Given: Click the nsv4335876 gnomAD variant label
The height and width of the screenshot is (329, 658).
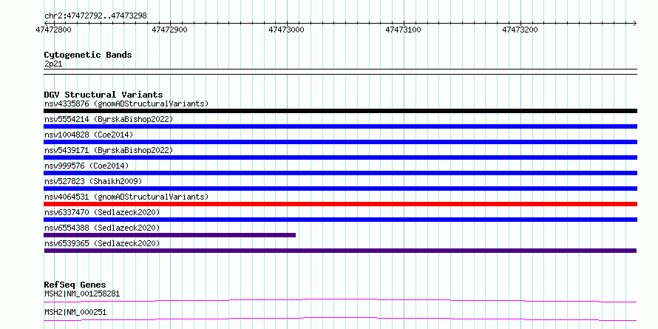Looking at the screenshot, I should (x=126, y=104).
